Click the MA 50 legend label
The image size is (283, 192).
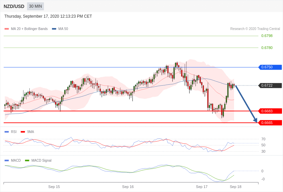pos(63,29)
